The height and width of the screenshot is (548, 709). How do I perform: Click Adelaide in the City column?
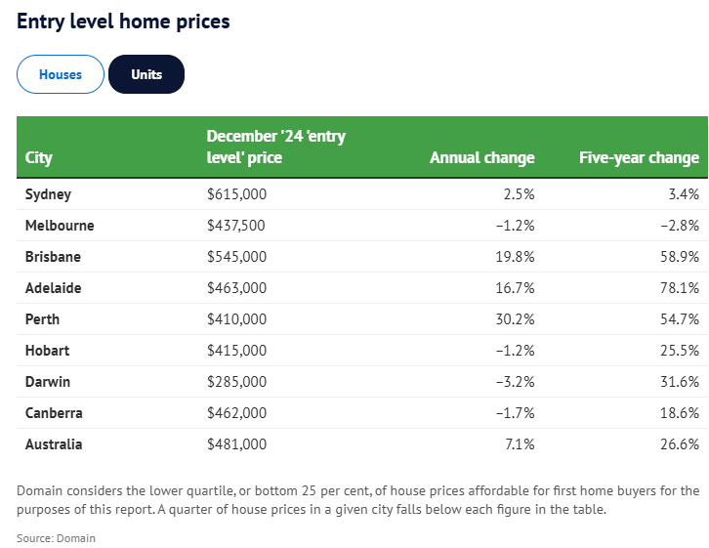tap(53, 288)
